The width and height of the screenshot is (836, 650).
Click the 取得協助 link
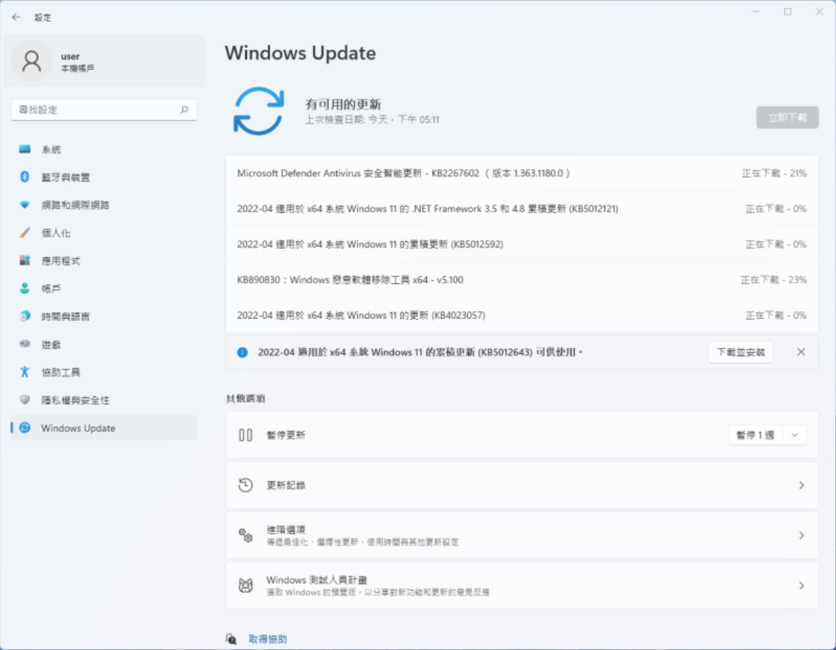tap(267, 639)
